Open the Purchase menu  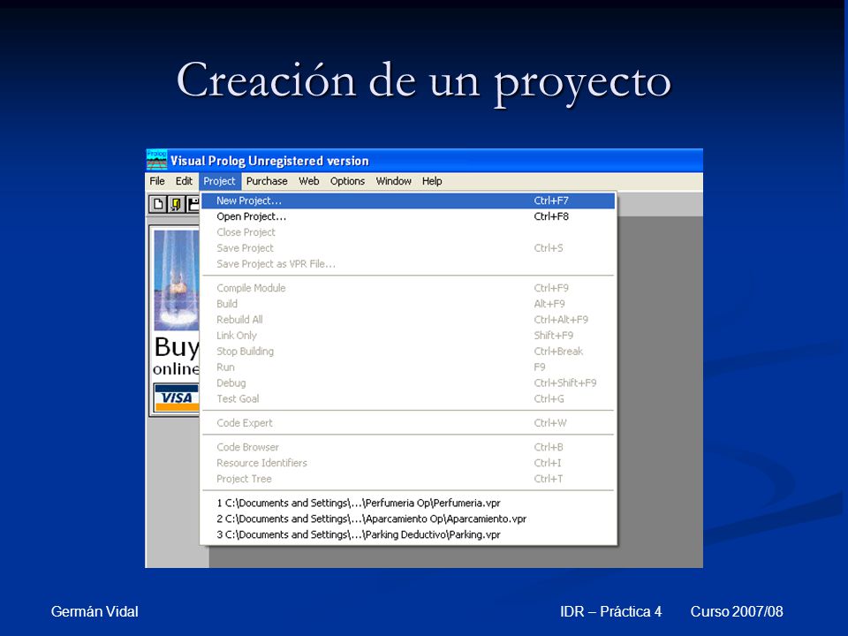(x=267, y=181)
